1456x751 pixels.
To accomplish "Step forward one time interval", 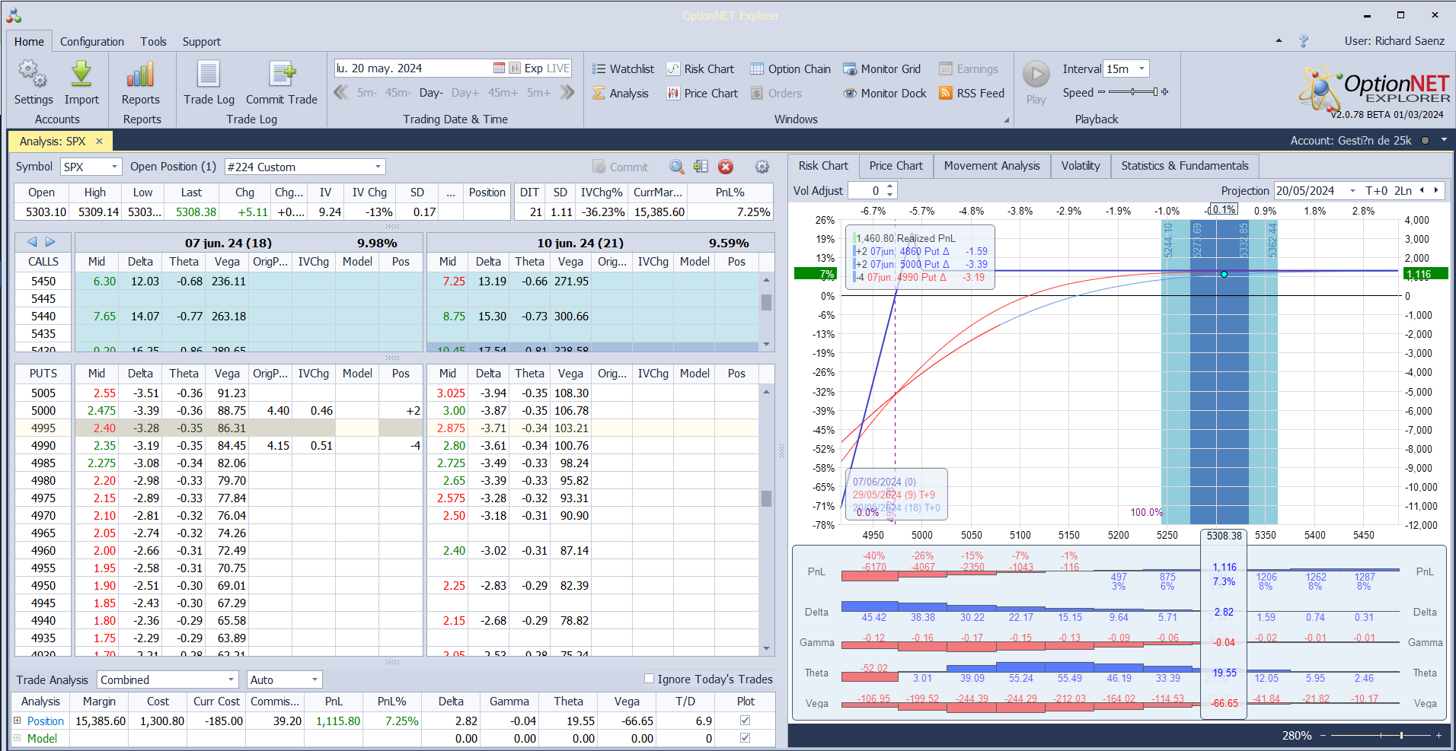I will point(567,93).
